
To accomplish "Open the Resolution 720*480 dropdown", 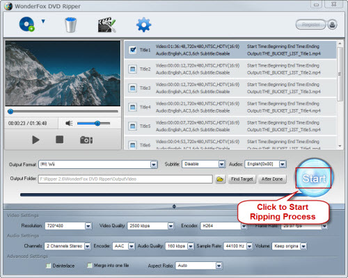I will click(x=88, y=226).
